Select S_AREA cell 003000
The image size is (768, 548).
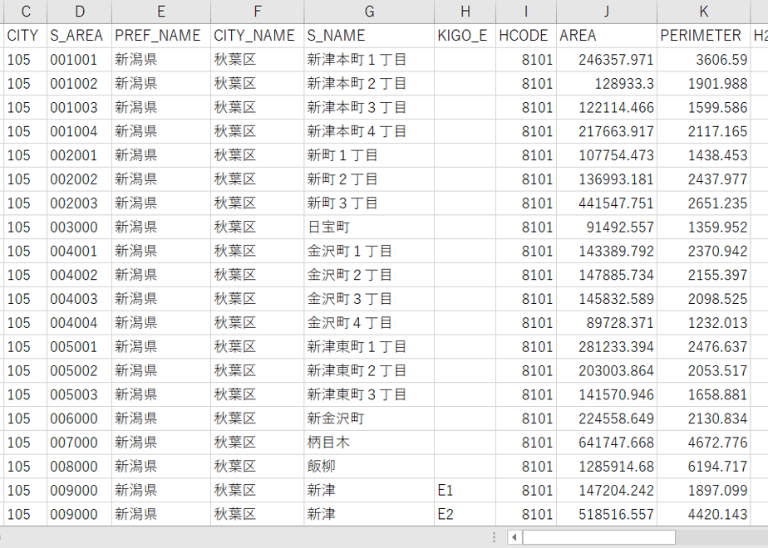[79, 227]
